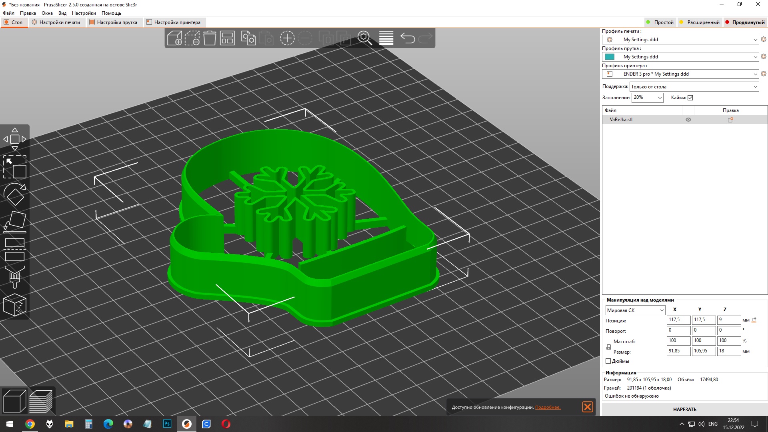768x432 pixels.
Task: Switch to sliced layers preview view
Action: [x=41, y=401]
